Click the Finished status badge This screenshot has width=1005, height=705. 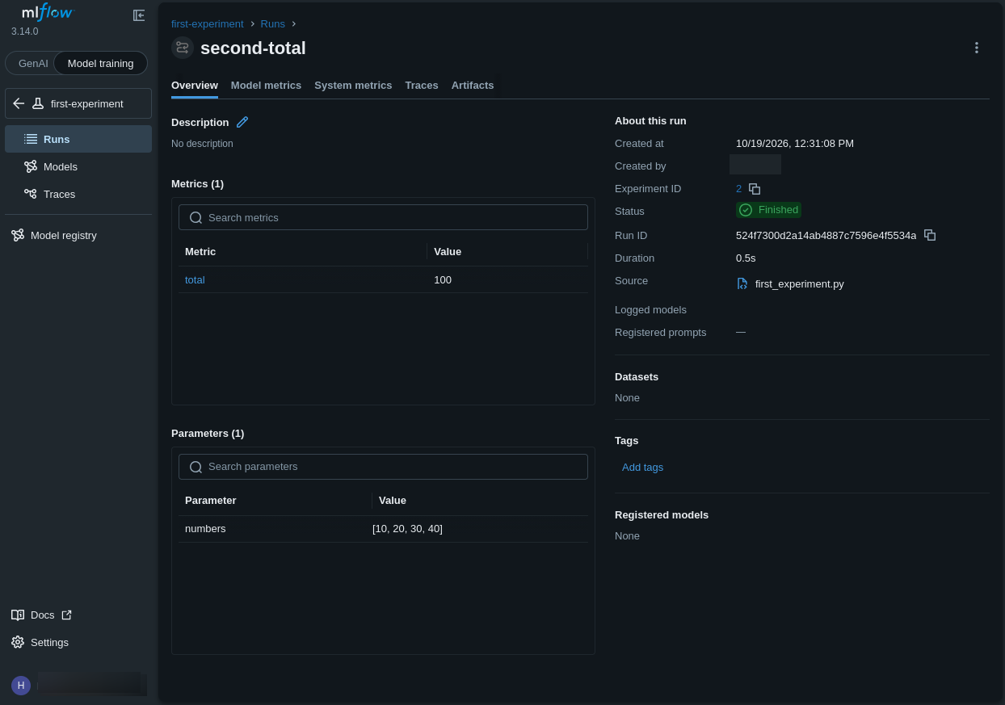[768, 210]
